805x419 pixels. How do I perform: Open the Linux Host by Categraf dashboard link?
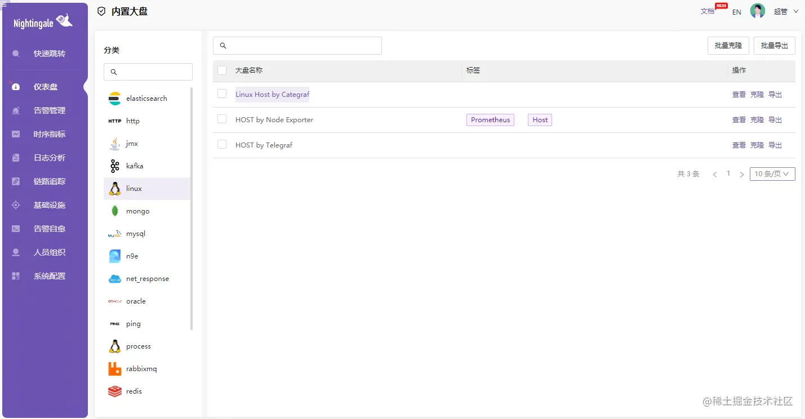pos(272,95)
